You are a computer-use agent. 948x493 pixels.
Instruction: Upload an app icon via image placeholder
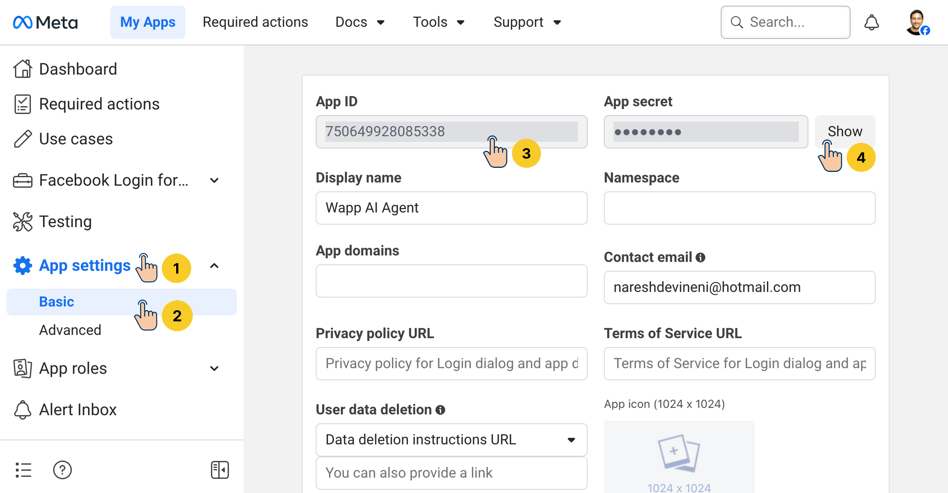tap(679, 457)
